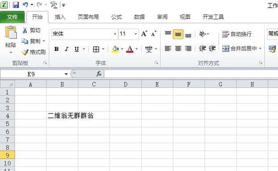Open the underline style dropdown arrow
Image resolution: width=278 pixels, height=171 pixels.
pos(84,49)
